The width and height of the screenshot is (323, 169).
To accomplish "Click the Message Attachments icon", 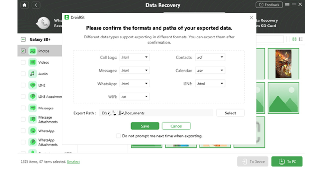I will point(32,119).
